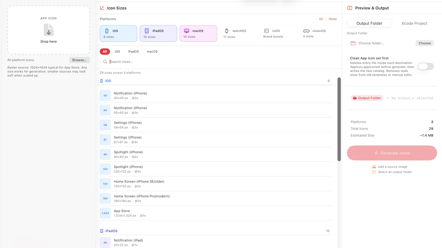Click the 40 size icon for Notification
This screenshot has height=248, width=442.
105,96
